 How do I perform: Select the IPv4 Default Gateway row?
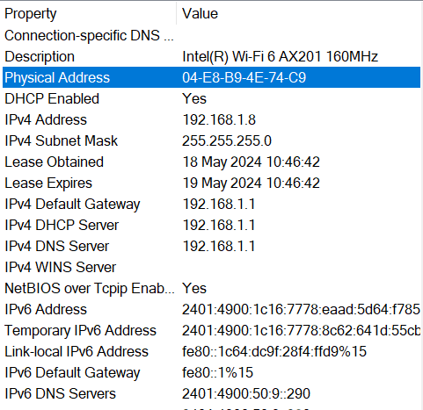pyautogui.click(x=211, y=204)
